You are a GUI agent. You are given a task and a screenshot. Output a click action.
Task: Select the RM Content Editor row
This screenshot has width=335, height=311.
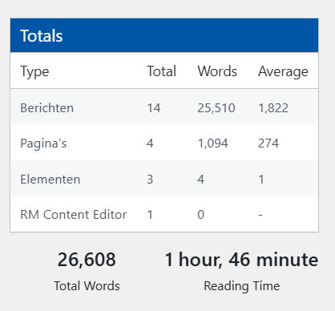pyautogui.click(x=164, y=214)
